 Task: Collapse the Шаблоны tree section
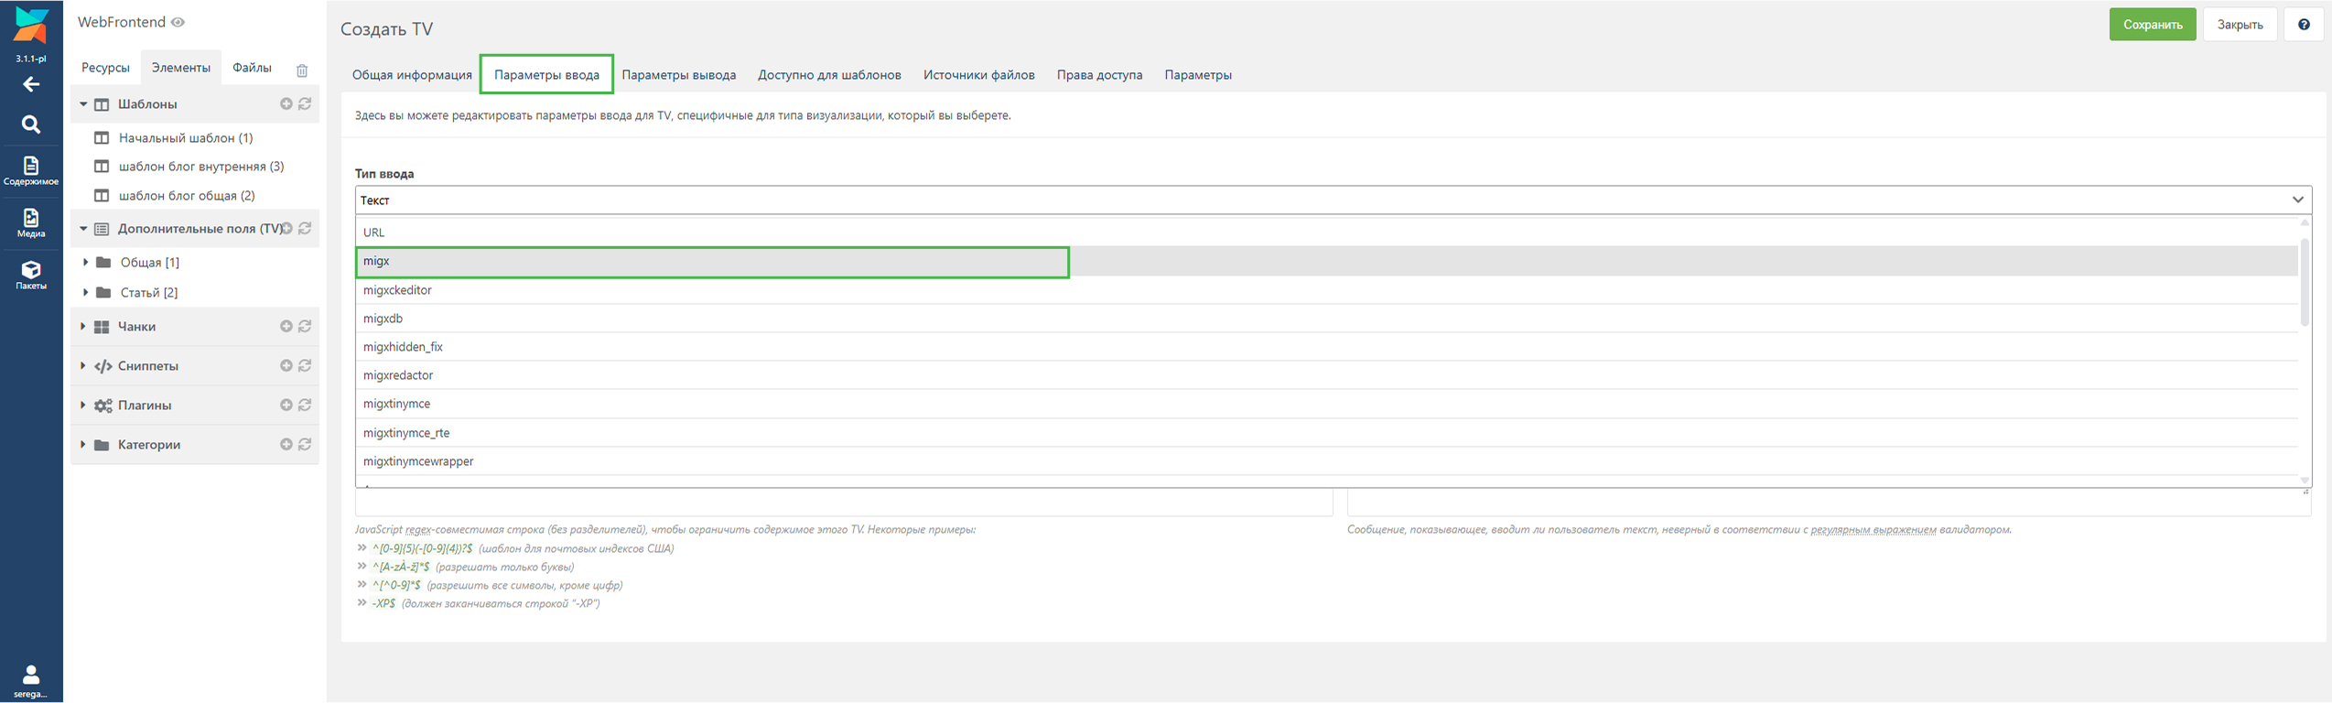click(x=83, y=104)
